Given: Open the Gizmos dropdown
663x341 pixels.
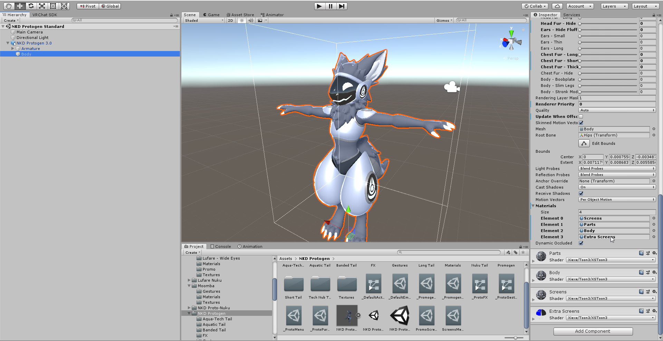Looking at the screenshot, I should (x=444, y=20).
